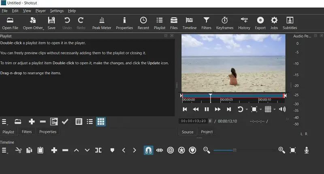Skip to the next point in player
Viewport: 324px width, 174px height.
pyautogui.click(x=229, y=109)
